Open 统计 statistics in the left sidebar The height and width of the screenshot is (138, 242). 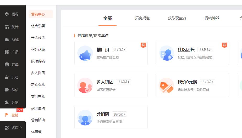tap(13, 27)
